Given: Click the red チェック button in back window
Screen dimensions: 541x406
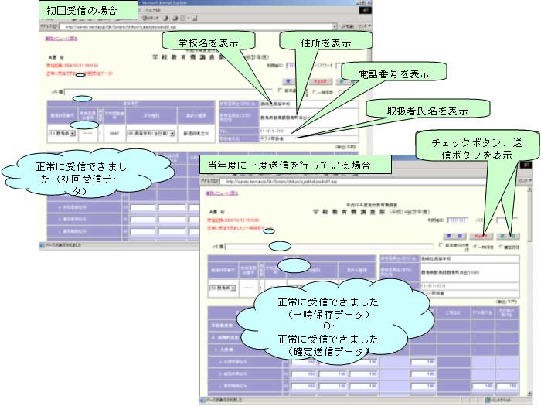Looking at the screenshot, I should (320, 82).
